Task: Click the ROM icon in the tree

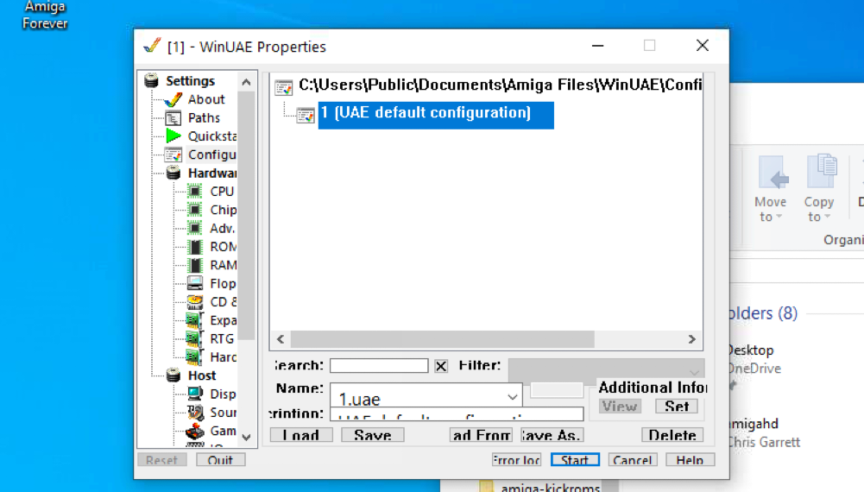Action: [x=195, y=247]
